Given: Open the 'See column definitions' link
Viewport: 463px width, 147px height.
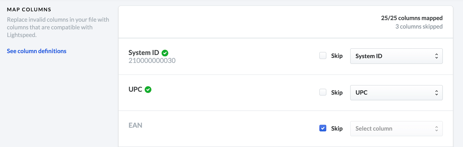Looking at the screenshot, I should pos(37,51).
